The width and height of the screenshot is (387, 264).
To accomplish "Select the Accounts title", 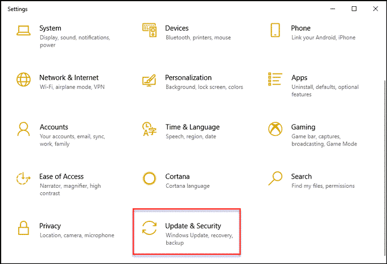I will point(54,127).
